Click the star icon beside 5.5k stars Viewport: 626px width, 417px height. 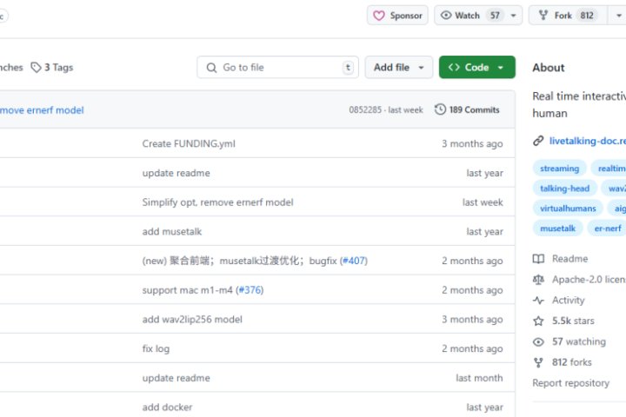click(x=538, y=321)
